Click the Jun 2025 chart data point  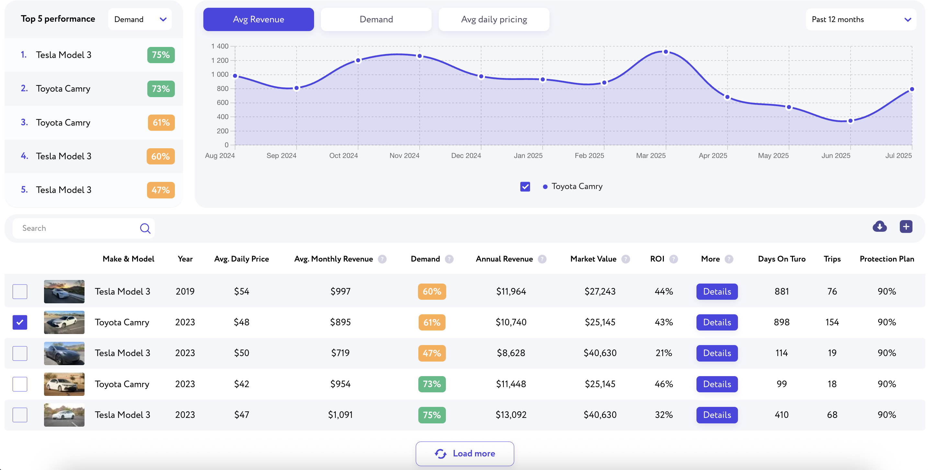[x=851, y=121]
